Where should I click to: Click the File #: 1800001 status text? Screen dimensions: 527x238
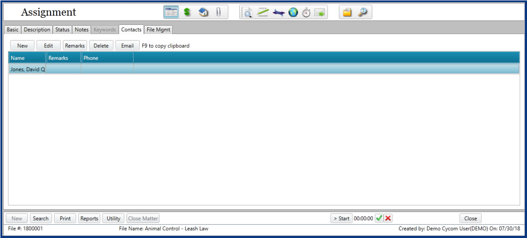click(25, 228)
